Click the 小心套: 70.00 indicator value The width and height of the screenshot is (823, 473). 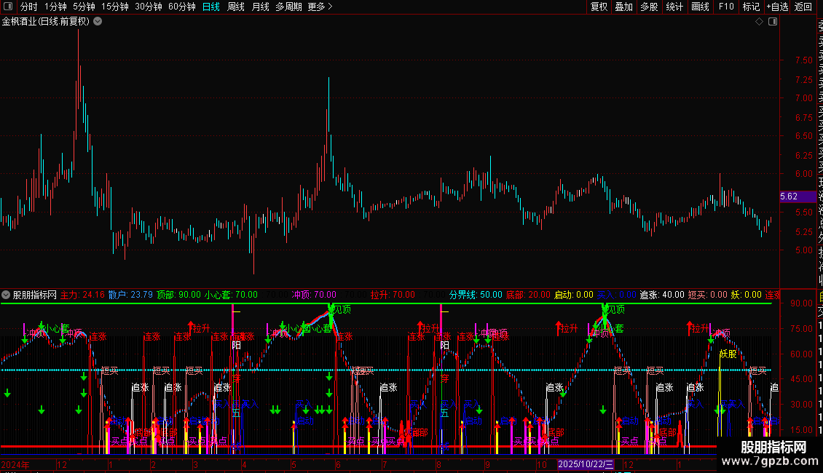click(x=231, y=295)
